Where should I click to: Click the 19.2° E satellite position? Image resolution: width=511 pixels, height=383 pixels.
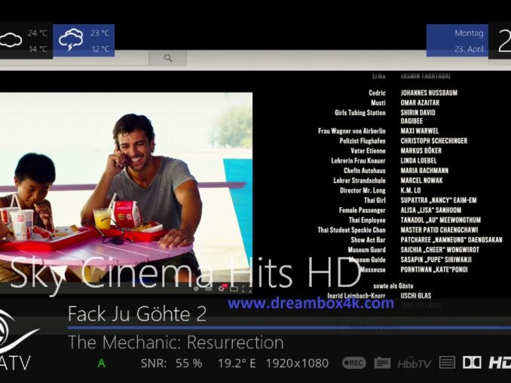coord(237,363)
